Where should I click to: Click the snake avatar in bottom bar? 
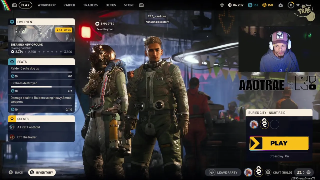[258, 172]
